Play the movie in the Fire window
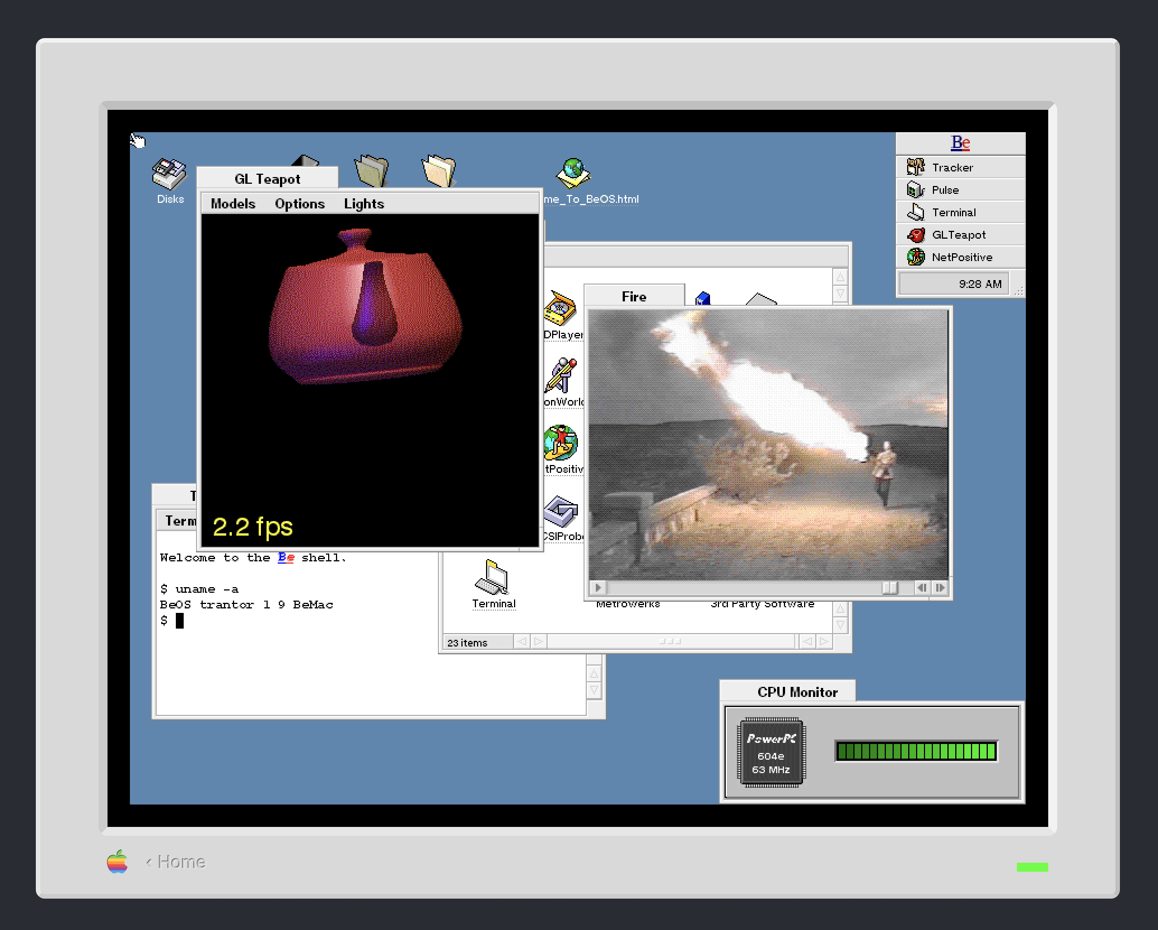This screenshot has height=930, width=1158. point(597,588)
